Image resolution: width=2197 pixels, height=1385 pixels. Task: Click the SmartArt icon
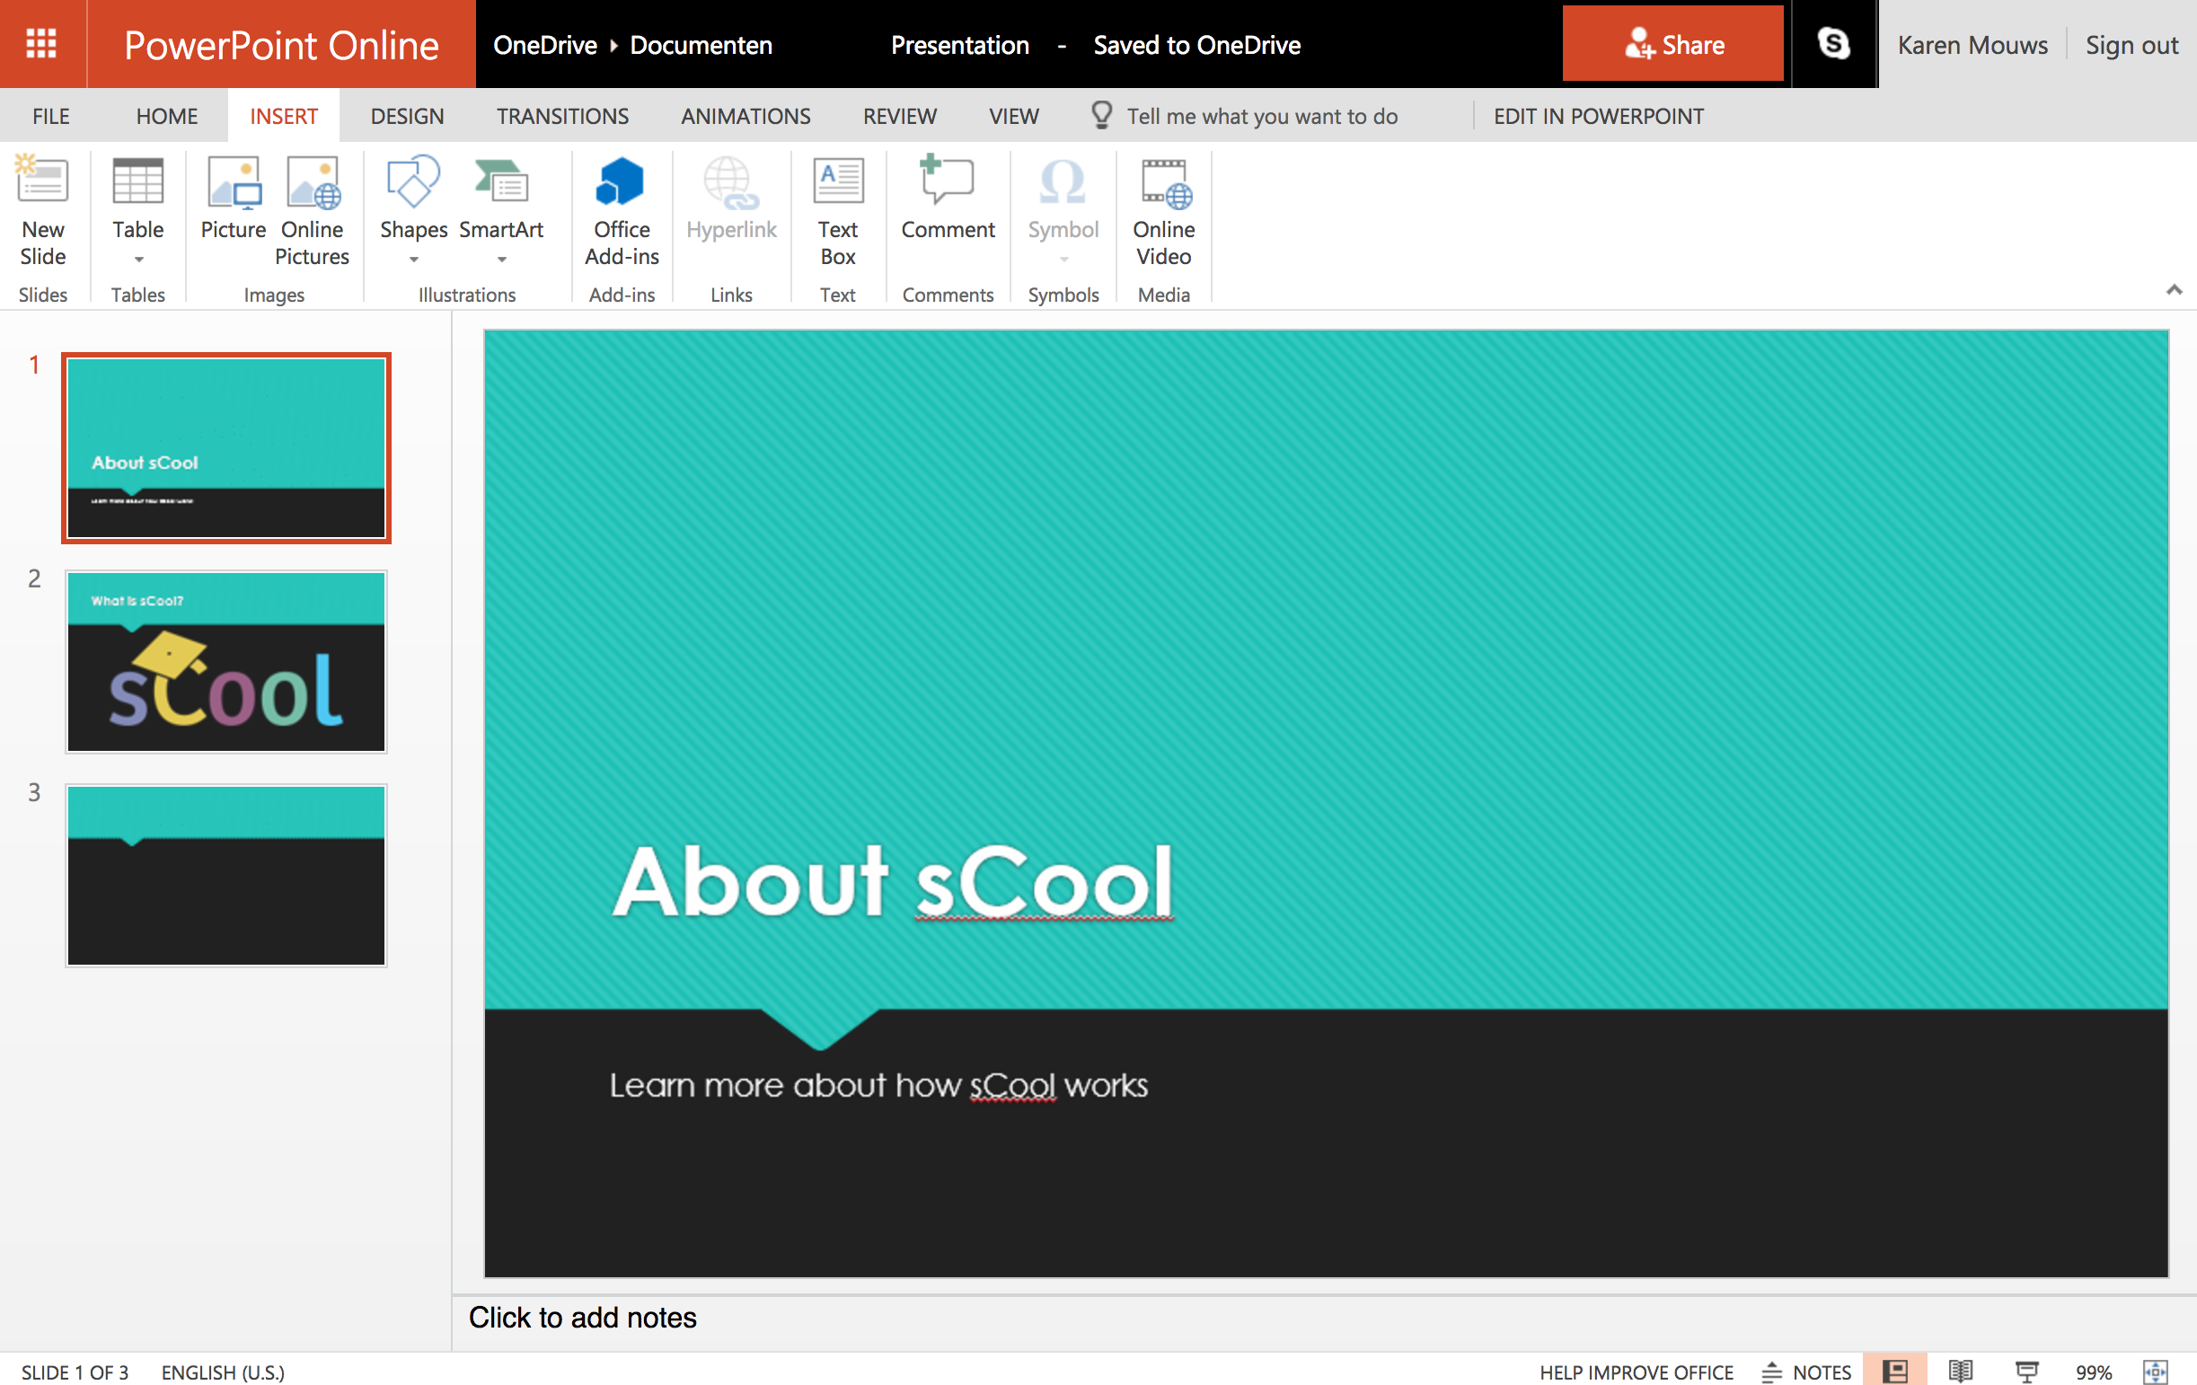click(501, 181)
